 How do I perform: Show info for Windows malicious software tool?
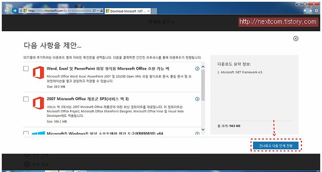coord(197,134)
